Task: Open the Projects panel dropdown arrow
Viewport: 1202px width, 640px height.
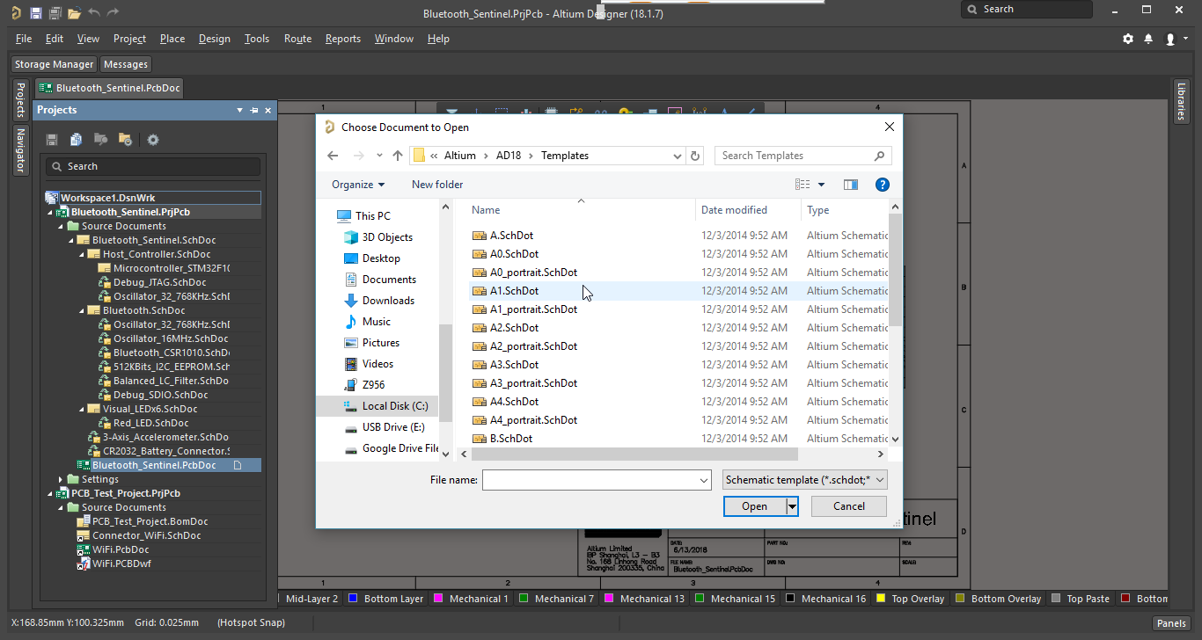Action: (x=239, y=110)
